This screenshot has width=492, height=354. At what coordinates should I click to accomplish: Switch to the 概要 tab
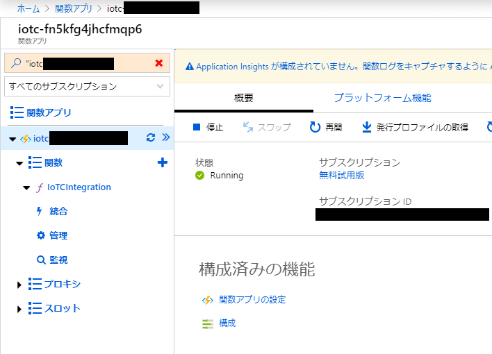(243, 98)
